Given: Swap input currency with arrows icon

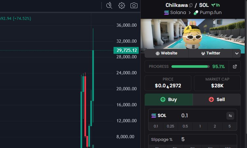Looking at the screenshot, I should (230, 116).
